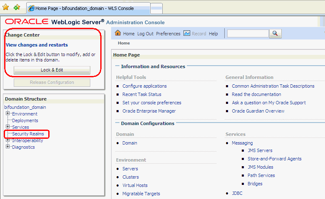Open the Oracle Enterprise Manager link
The width and height of the screenshot is (325, 199).
tap(149, 111)
